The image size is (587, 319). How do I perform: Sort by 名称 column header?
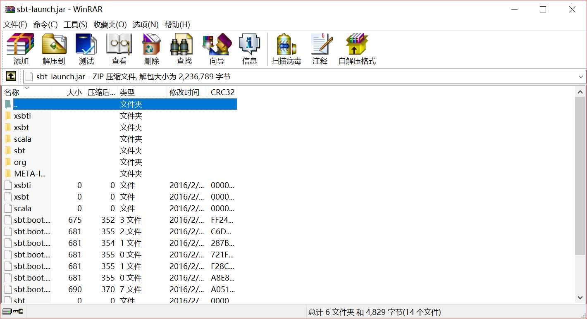(x=26, y=92)
